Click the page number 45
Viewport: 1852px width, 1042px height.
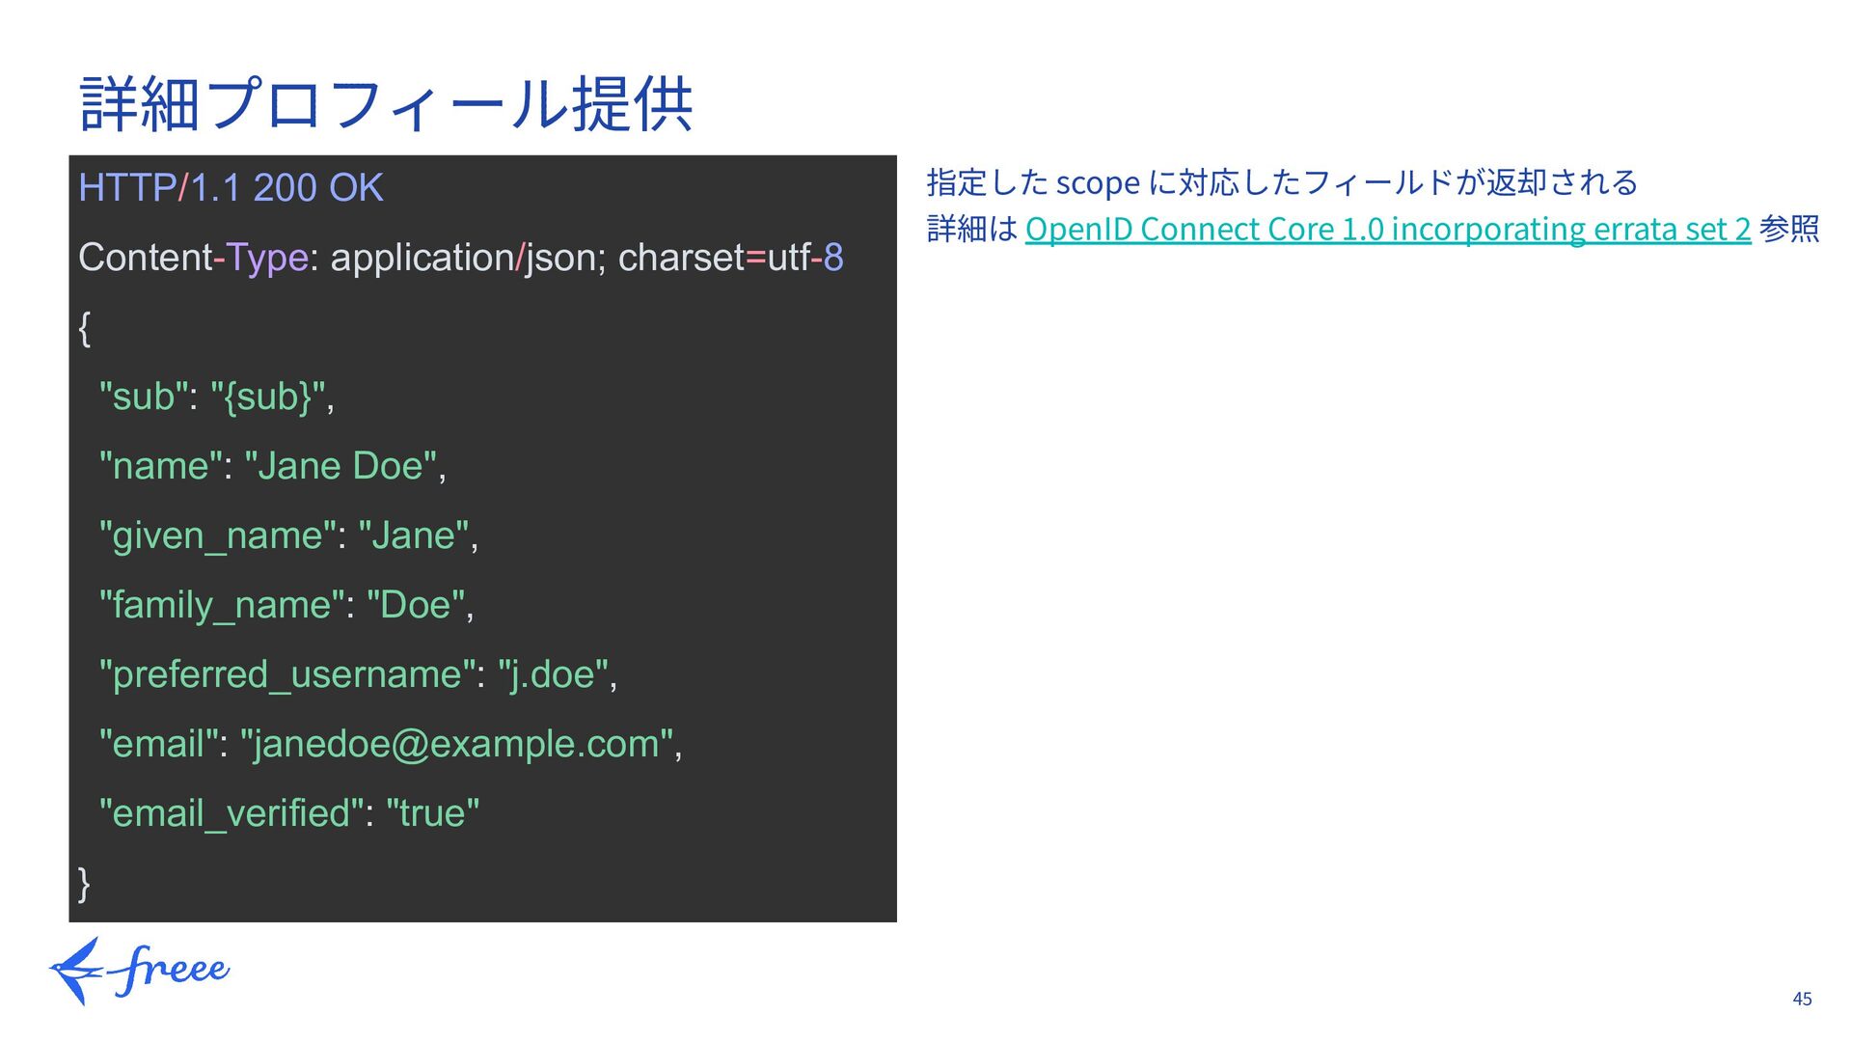(x=1801, y=999)
